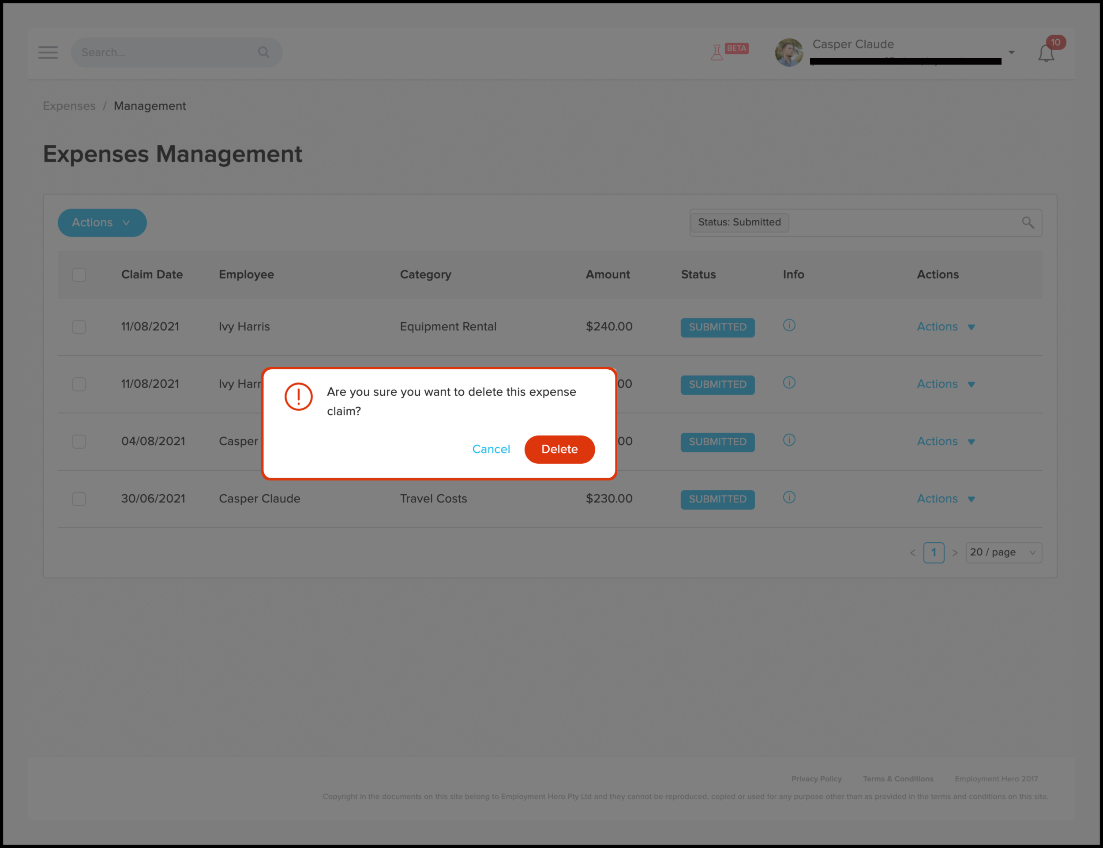The image size is (1103, 848).
Task: Click info icon for Equipment Rental claim
Action: pyautogui.click(x=789, y=326)
